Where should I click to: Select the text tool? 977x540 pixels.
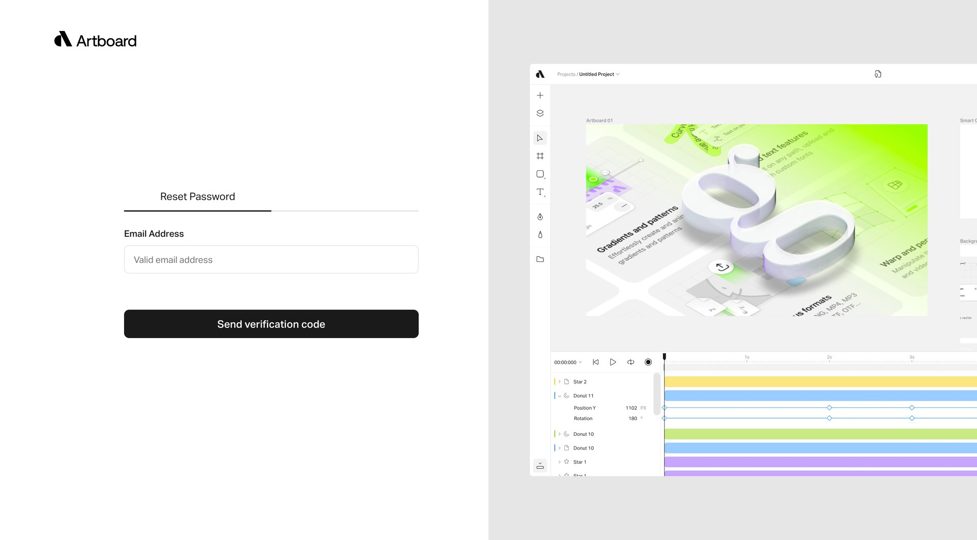(539, 192)
